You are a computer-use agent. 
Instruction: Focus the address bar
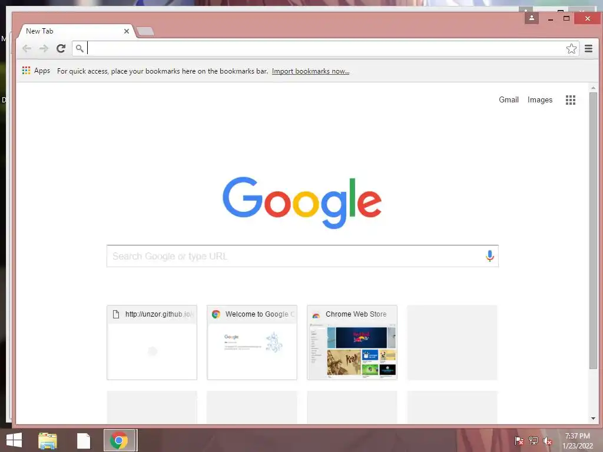point(325,48)
